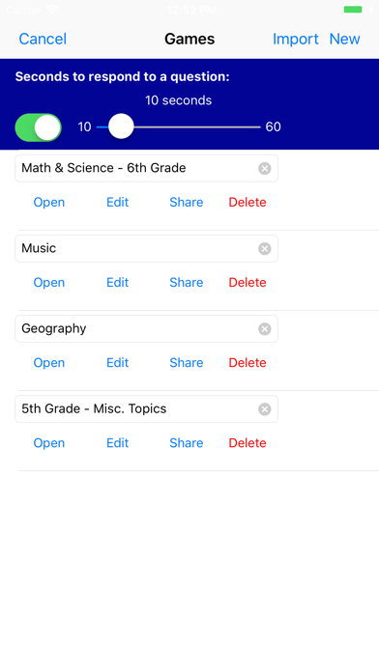
Task: Share the Math & Science game
Action: 186,203
